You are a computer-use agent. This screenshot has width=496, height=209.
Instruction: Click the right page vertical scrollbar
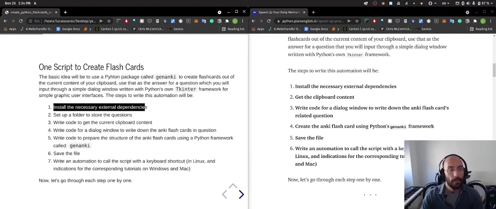click(494, 70)
